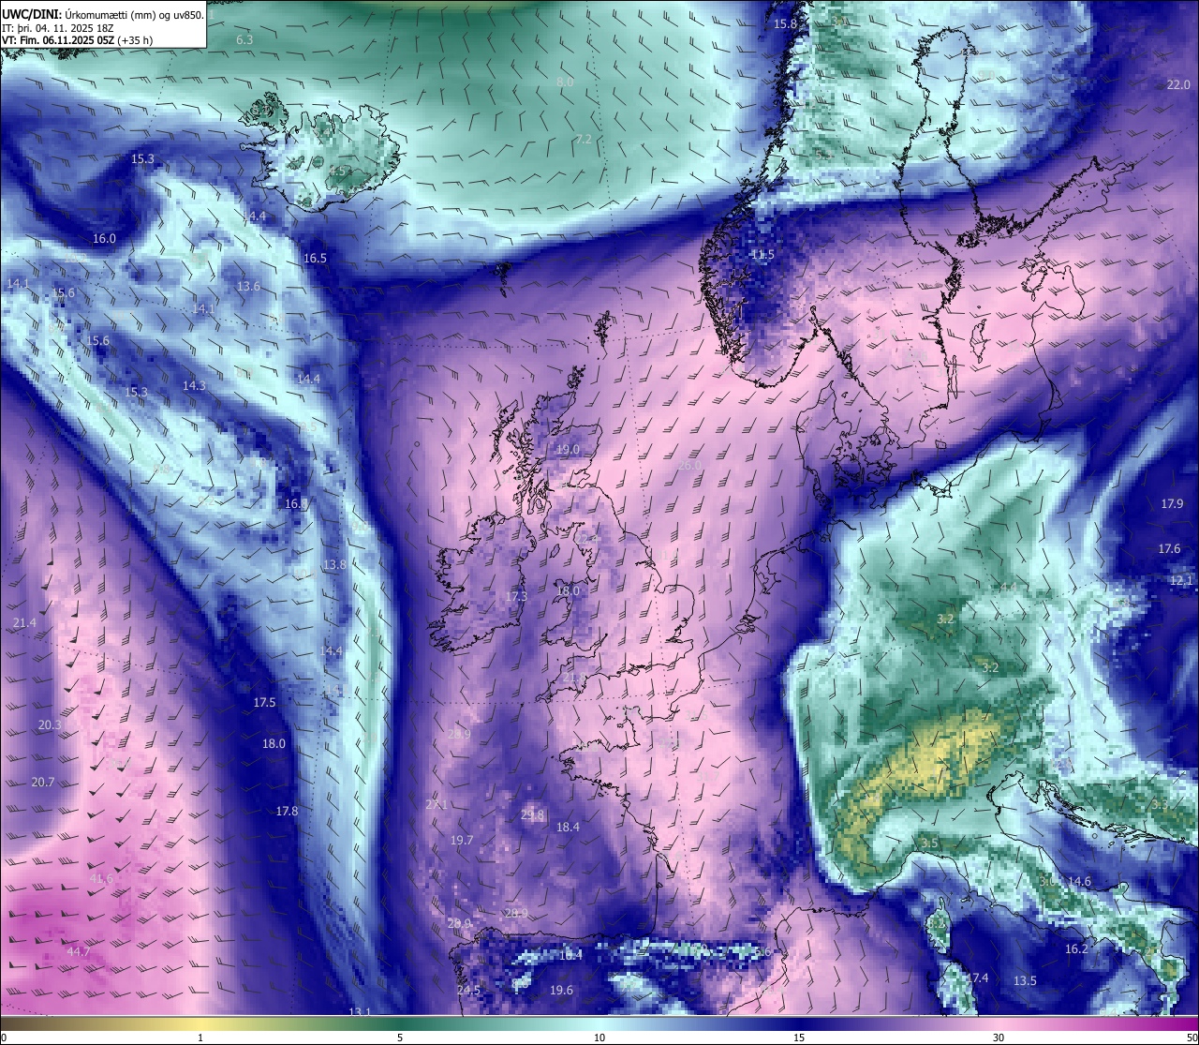The height and width of the screenshot is (1045, 1199).
Task: Select the 13.5 value in the Tyrrhenian Sea
Action: point(1025,980)
